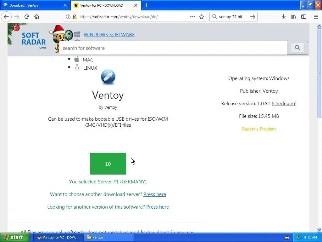The width and height of the screenshot is (322, 242).
Task: Click the SoftRadar logo
Action: point(34,41)
